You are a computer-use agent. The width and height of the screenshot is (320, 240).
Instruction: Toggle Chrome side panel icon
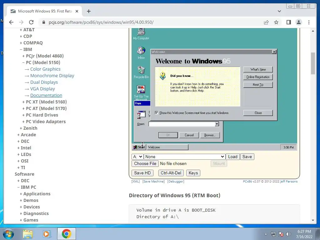pyautogui.click(x=288, y=22)
